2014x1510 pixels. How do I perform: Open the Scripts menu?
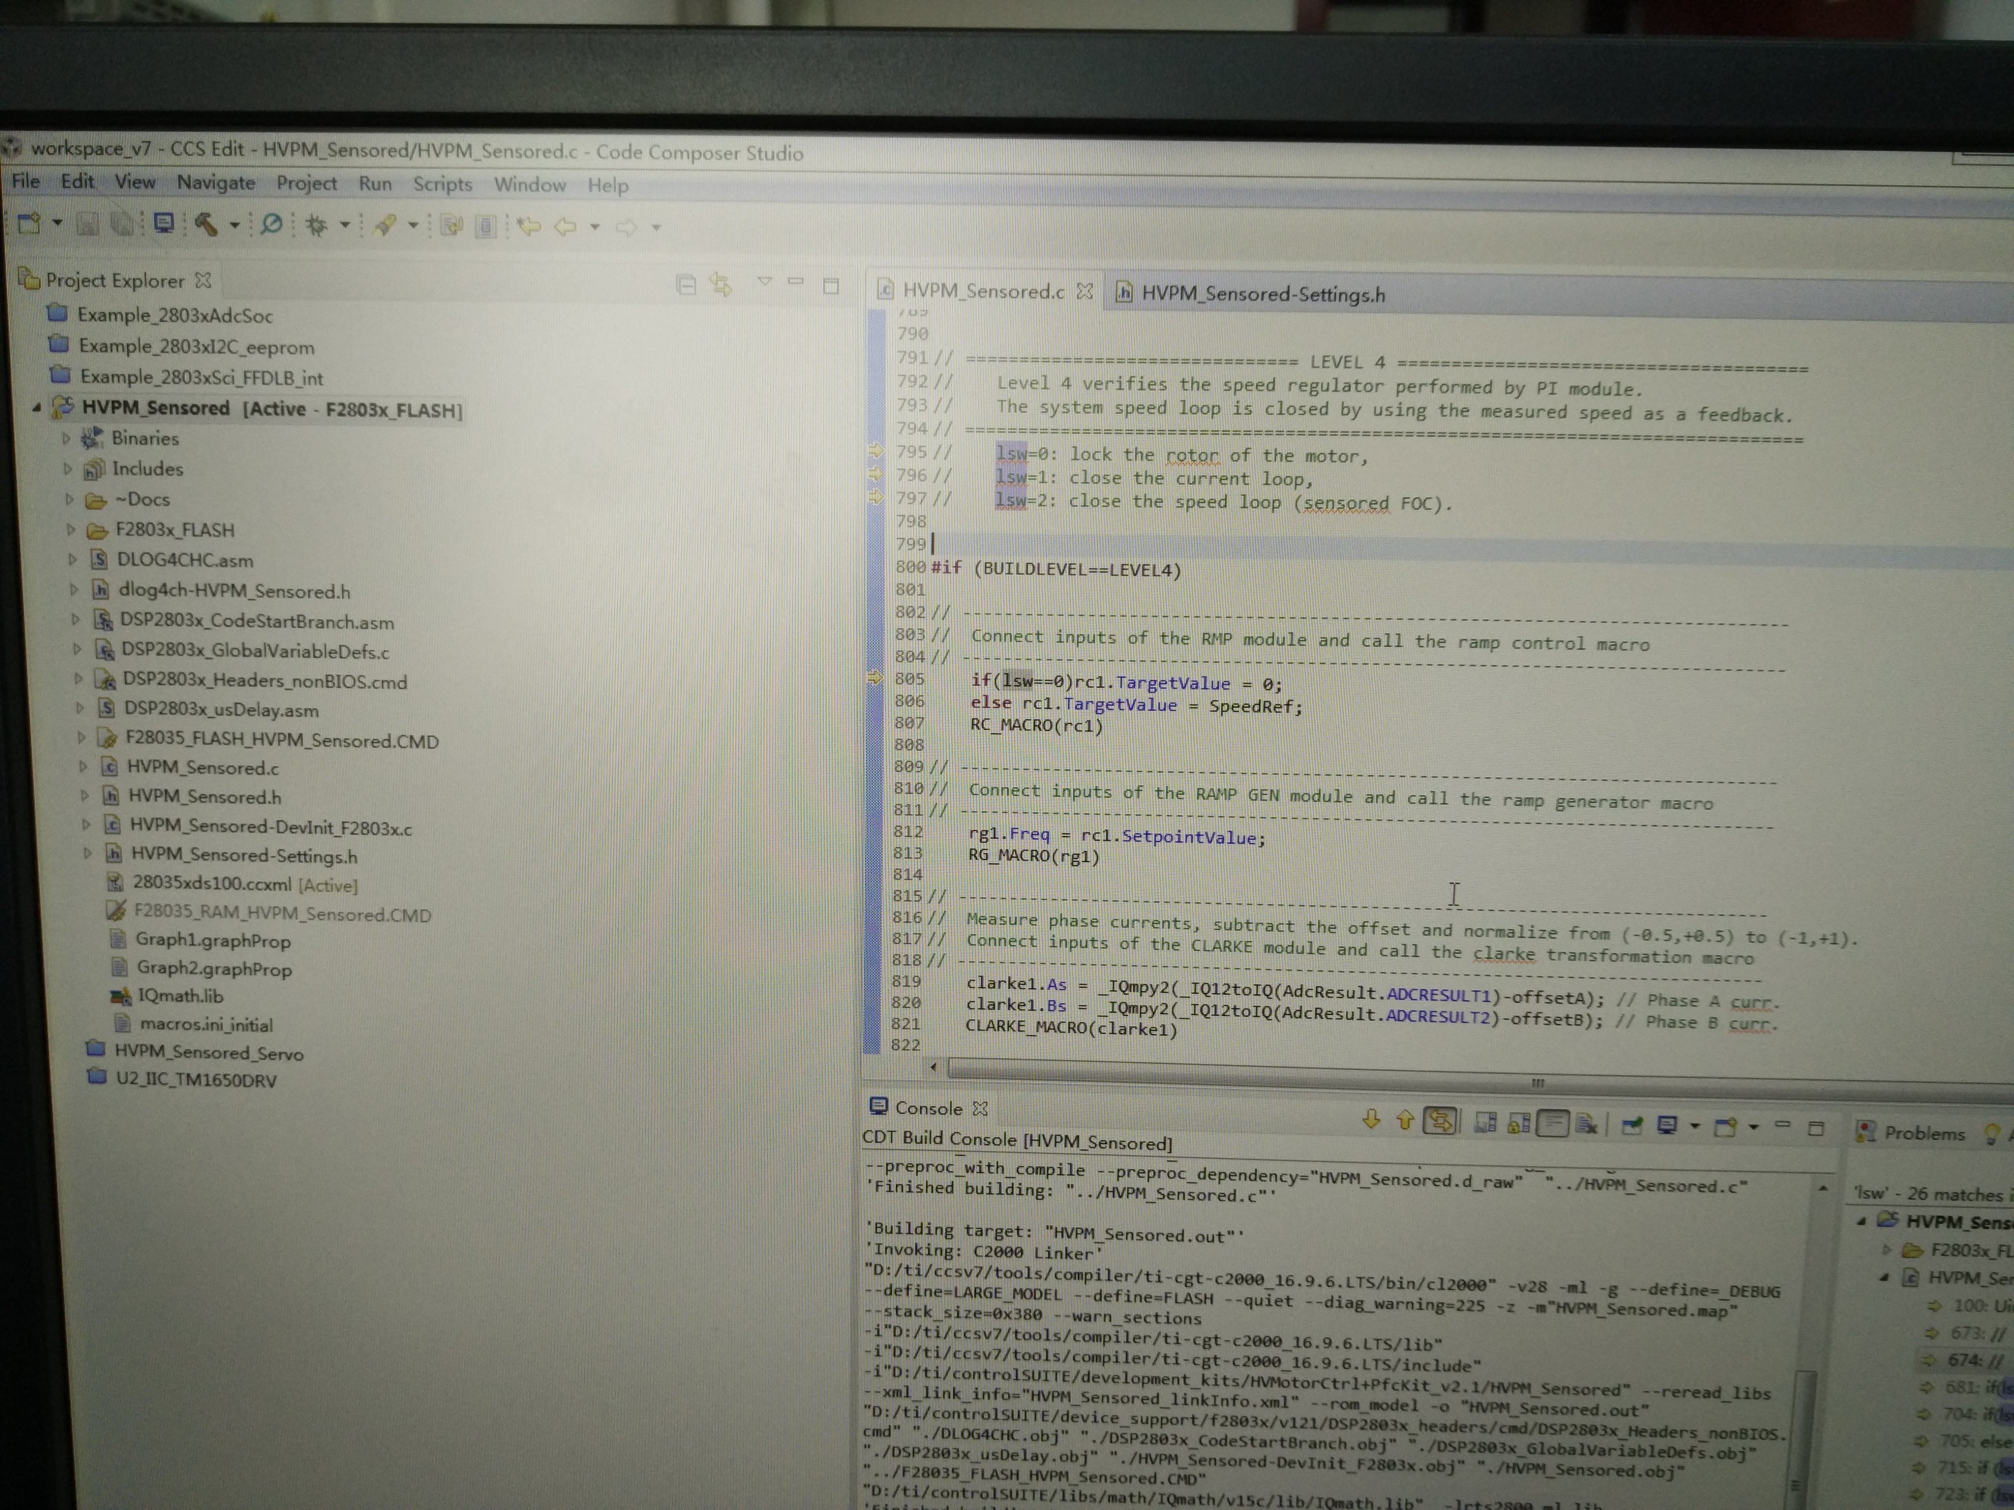click(x=442, y=185)
